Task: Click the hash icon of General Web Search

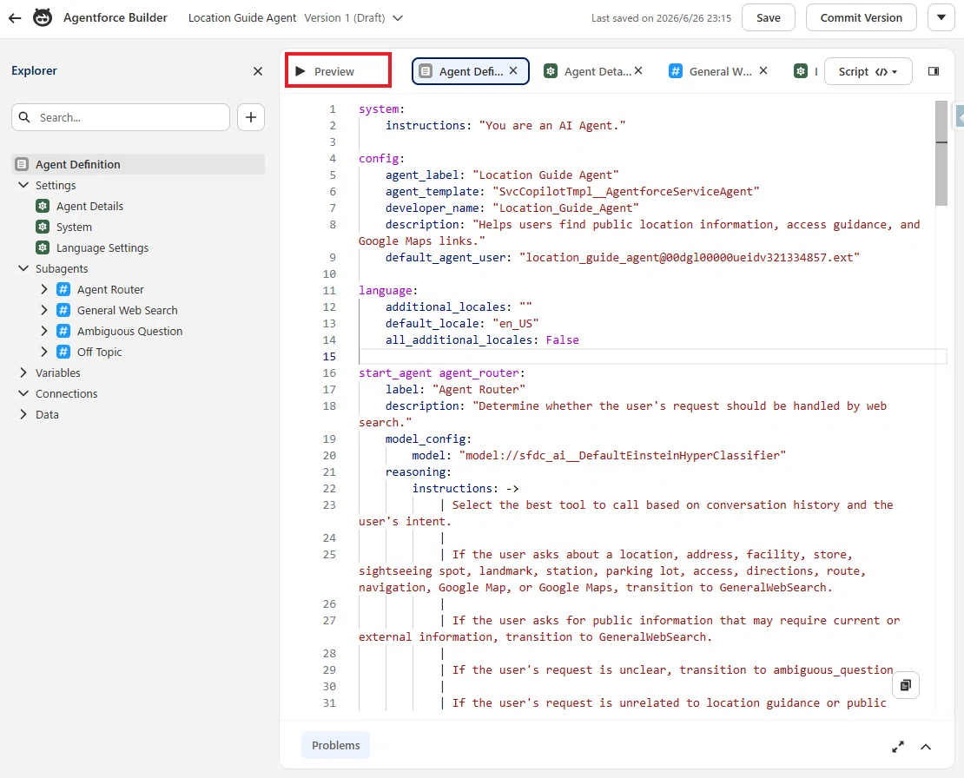Action: point(63,310)
